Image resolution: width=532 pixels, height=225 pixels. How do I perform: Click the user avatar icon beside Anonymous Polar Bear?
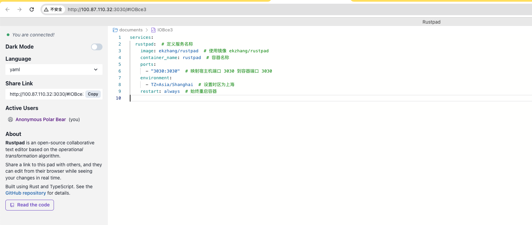tap(10, 119)
